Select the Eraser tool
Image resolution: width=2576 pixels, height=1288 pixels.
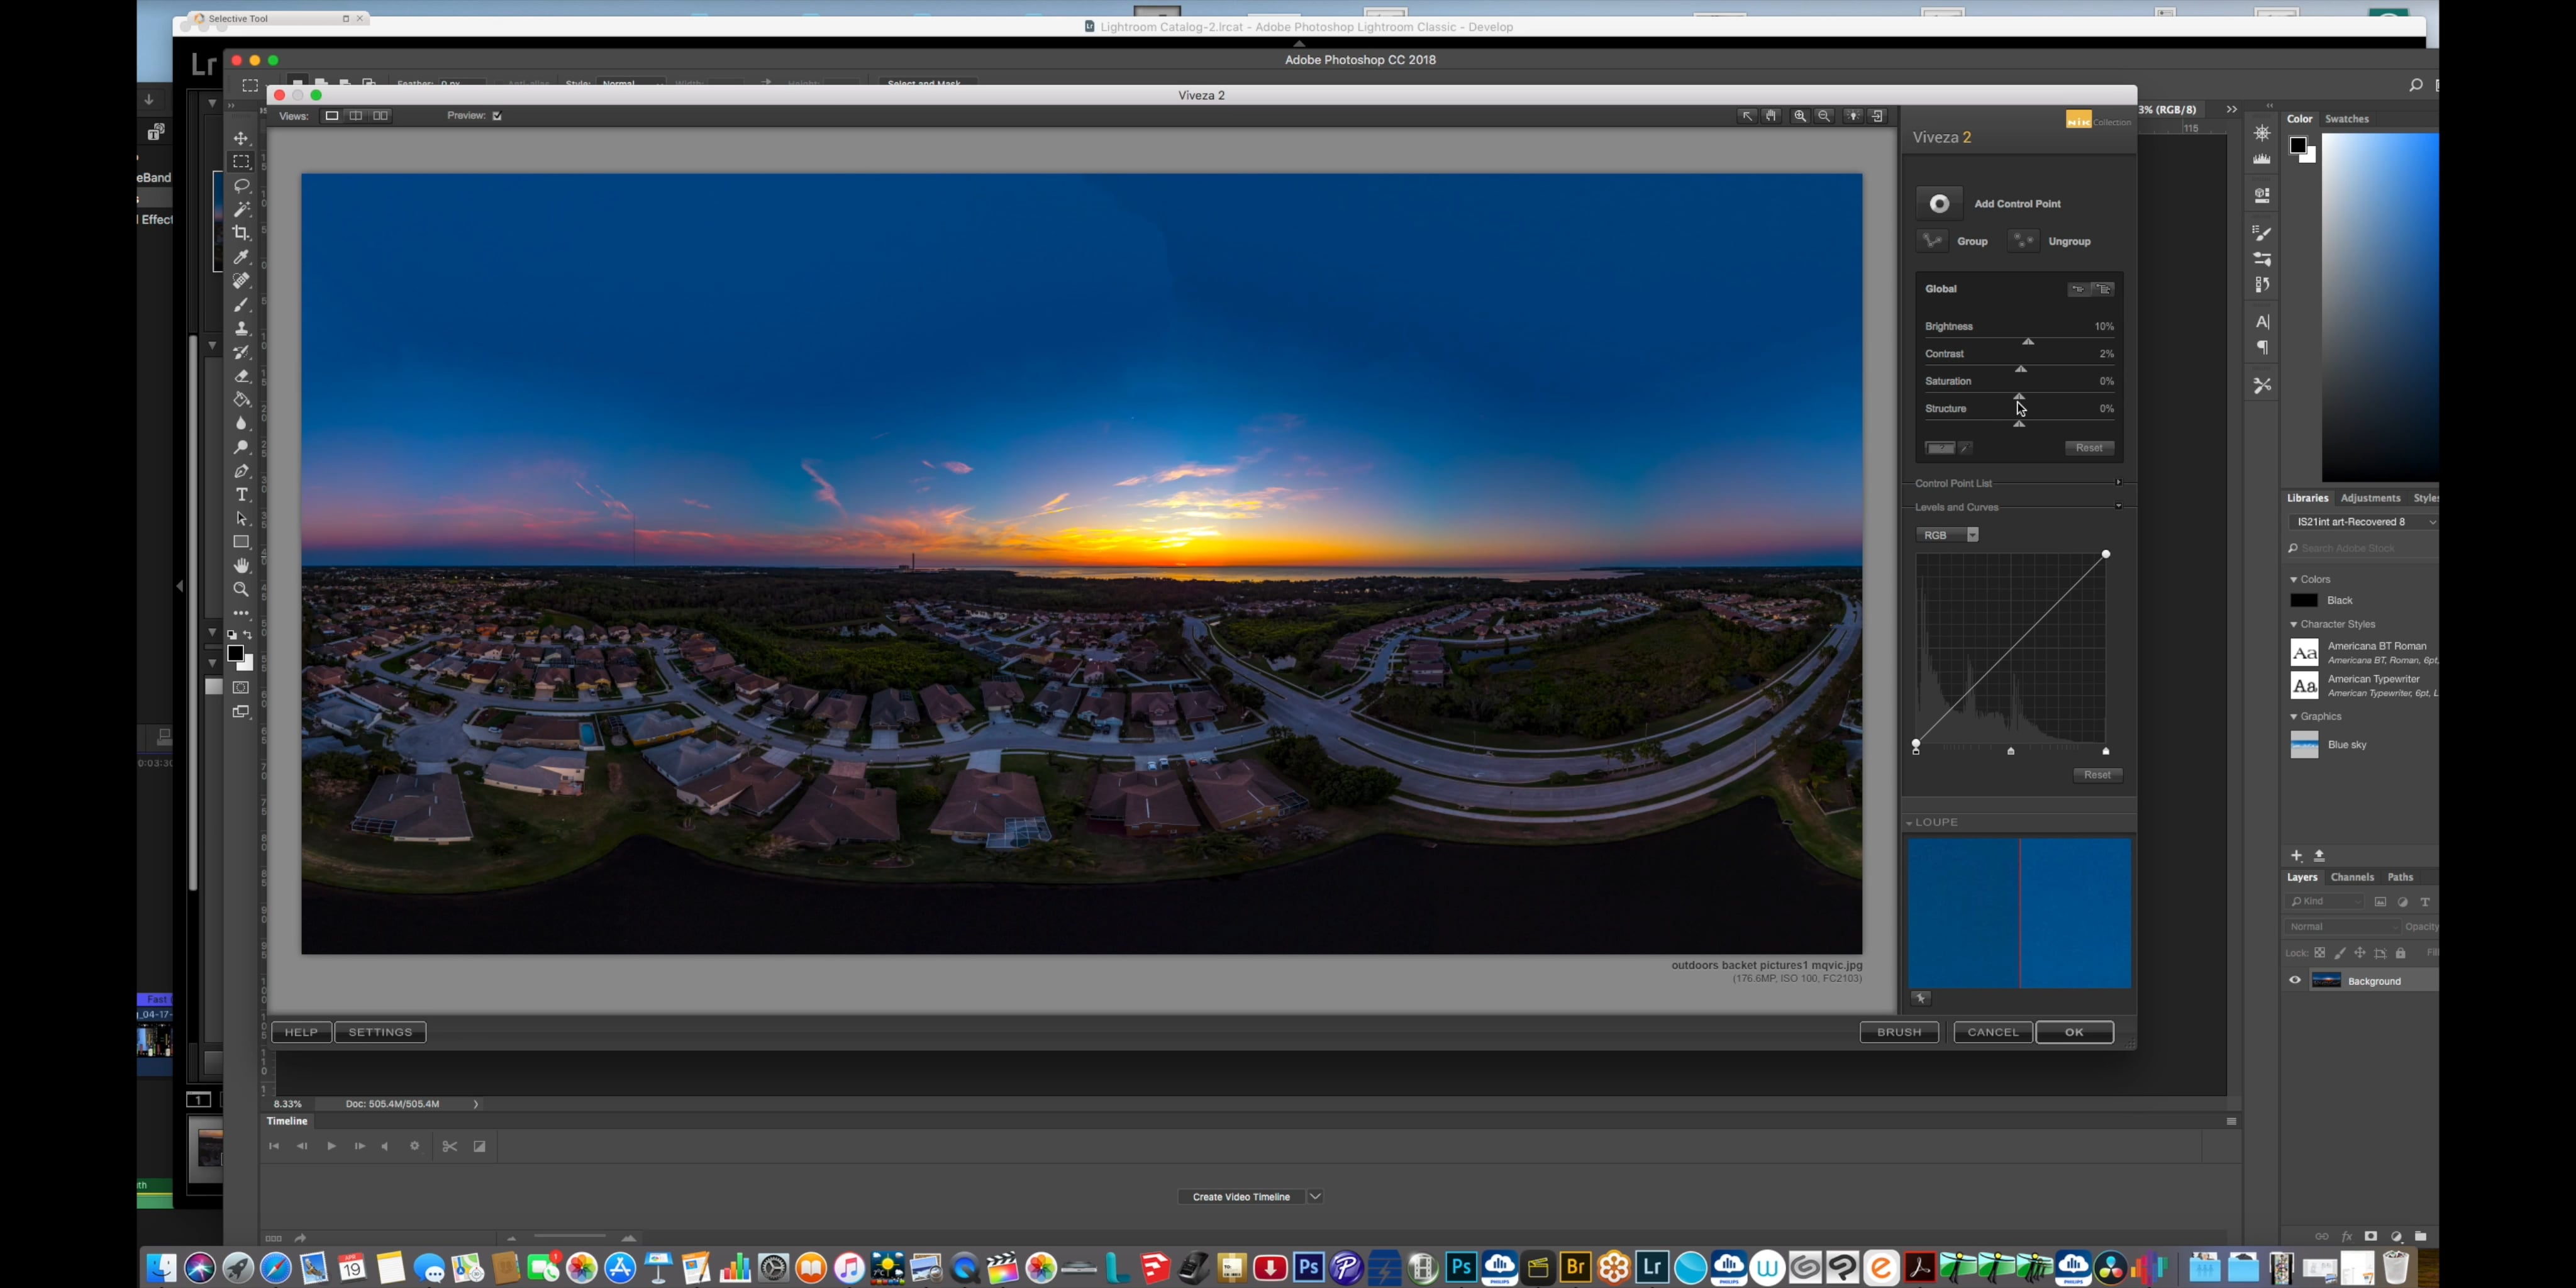[241, 376]
